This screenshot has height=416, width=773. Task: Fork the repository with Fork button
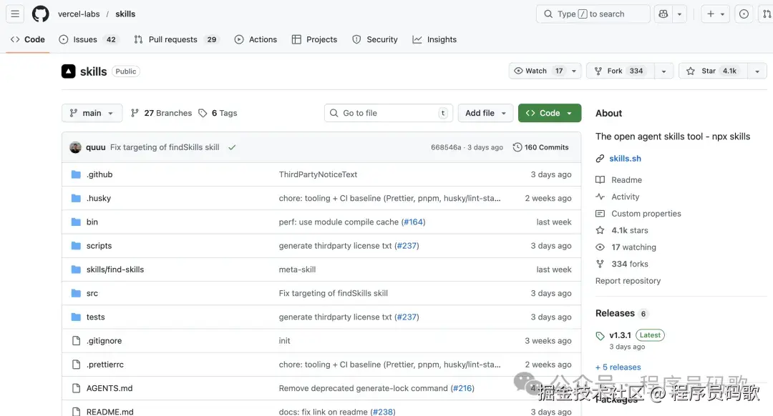coord(620,71)
